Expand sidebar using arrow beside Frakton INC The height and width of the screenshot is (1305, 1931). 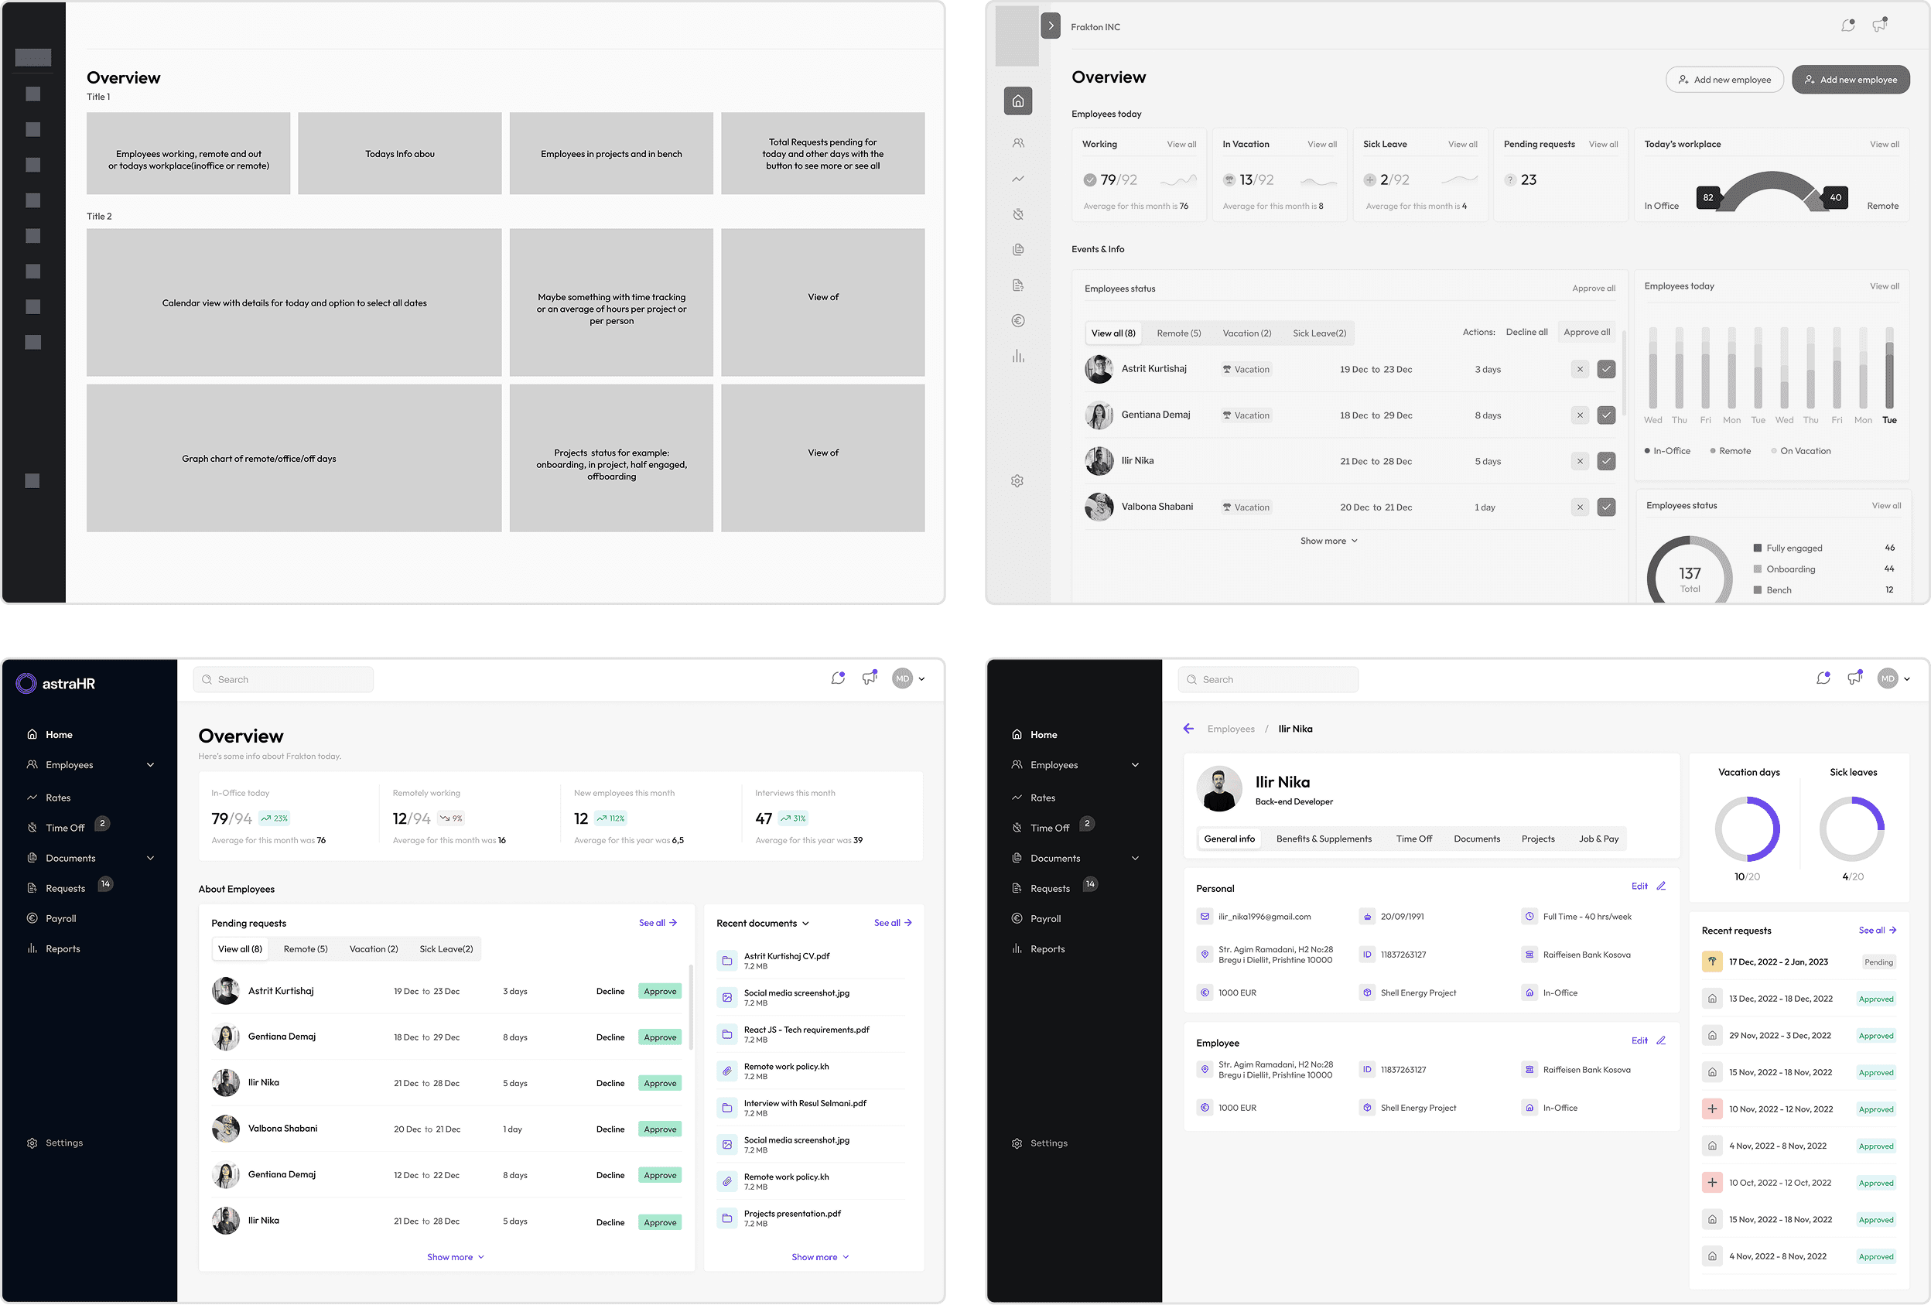click(x=1051, y=26)
